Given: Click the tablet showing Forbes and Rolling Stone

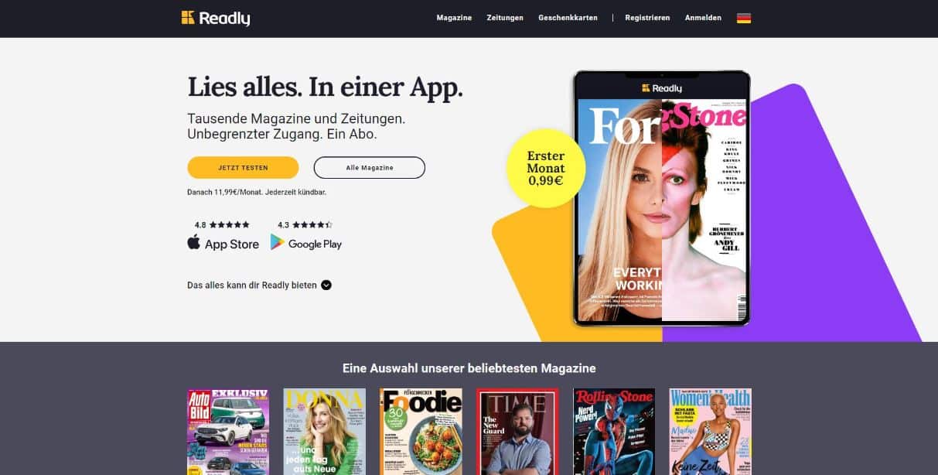Looking at the screenshot, I should [x=662, y=198].
